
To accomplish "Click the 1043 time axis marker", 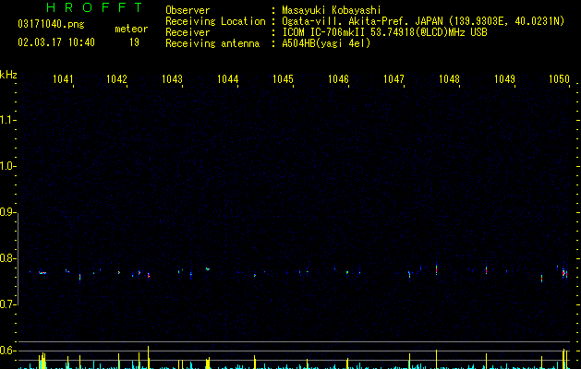I will pyautogui.click(x=173, y=78).
